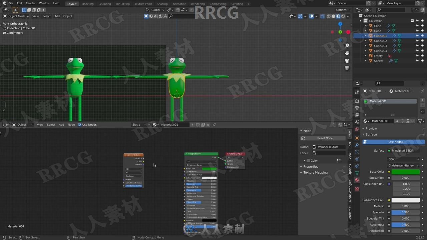This screenshot has height=240, width=427.
Task: Open viewport Options dropdown
Action: point(343,10)
